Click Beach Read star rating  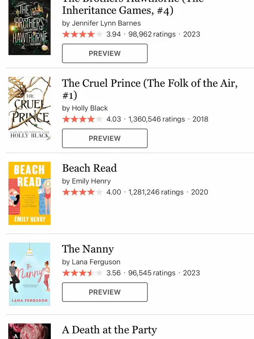(82, 192)
